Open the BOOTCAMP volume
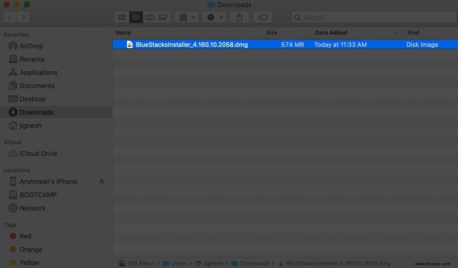This screenshot has width=458, height=268. [38, 195]
